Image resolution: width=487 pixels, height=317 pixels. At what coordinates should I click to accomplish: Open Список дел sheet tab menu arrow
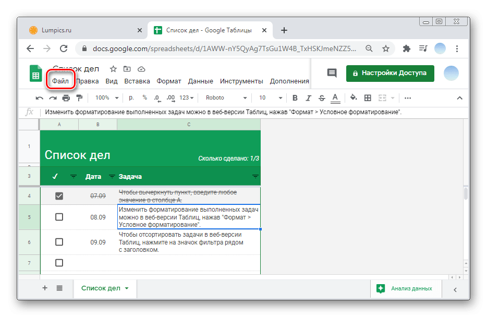[x=127, y=288]
